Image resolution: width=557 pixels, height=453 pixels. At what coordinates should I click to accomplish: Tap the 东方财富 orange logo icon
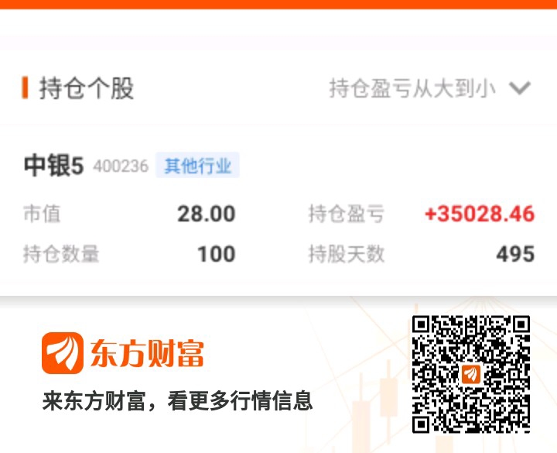[x=63, y=353]
